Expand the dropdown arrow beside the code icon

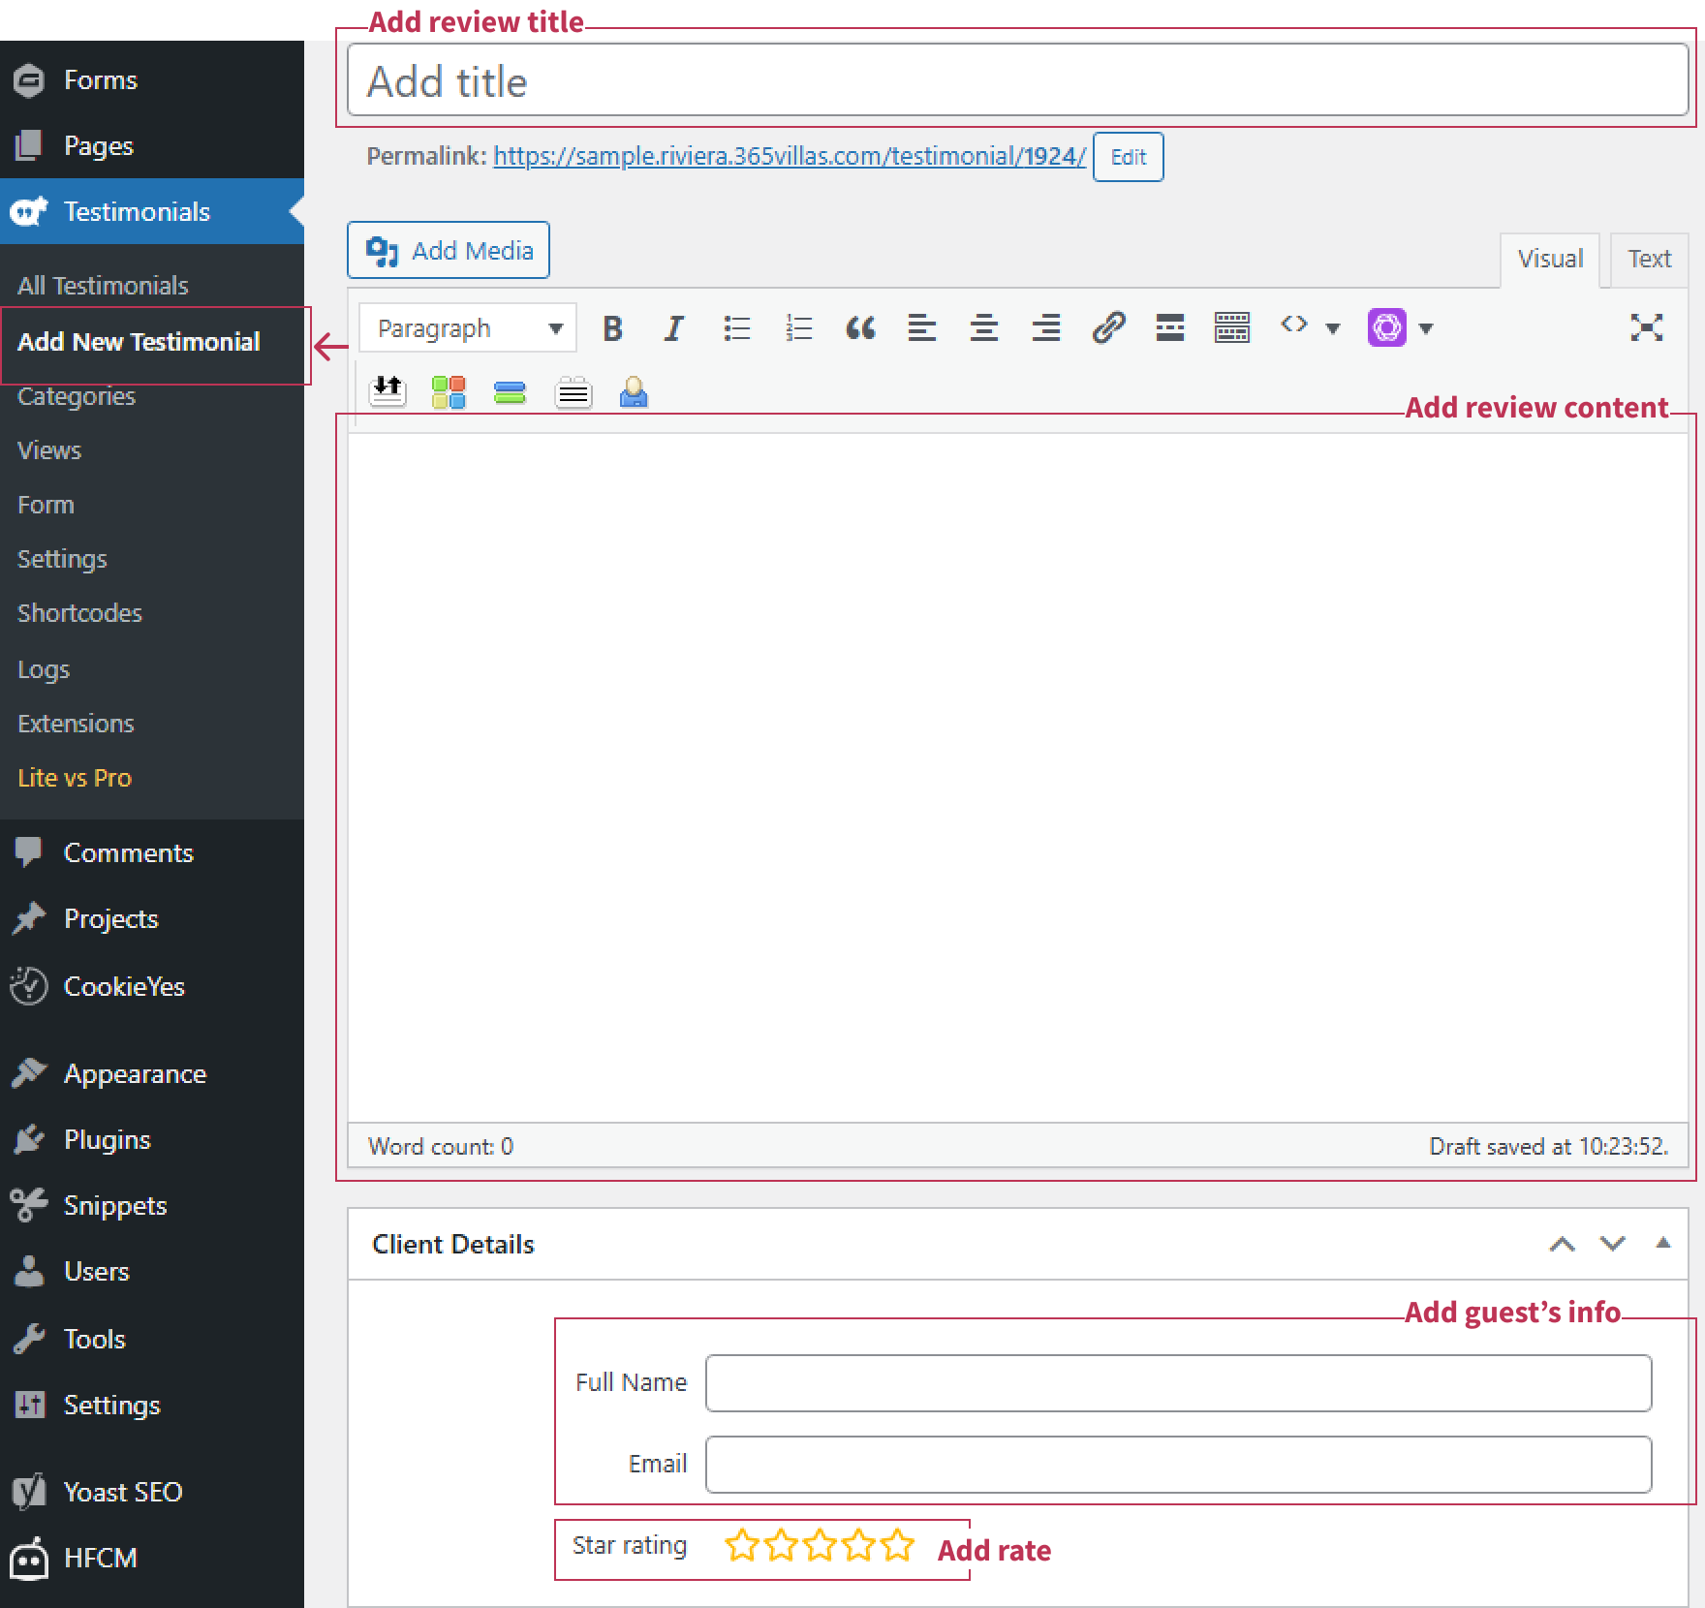pos(1333,328)
